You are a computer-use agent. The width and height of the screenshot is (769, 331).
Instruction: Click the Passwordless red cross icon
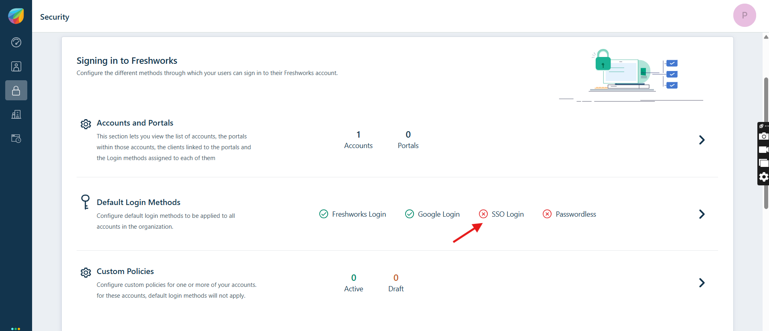(x=547, y=214)
